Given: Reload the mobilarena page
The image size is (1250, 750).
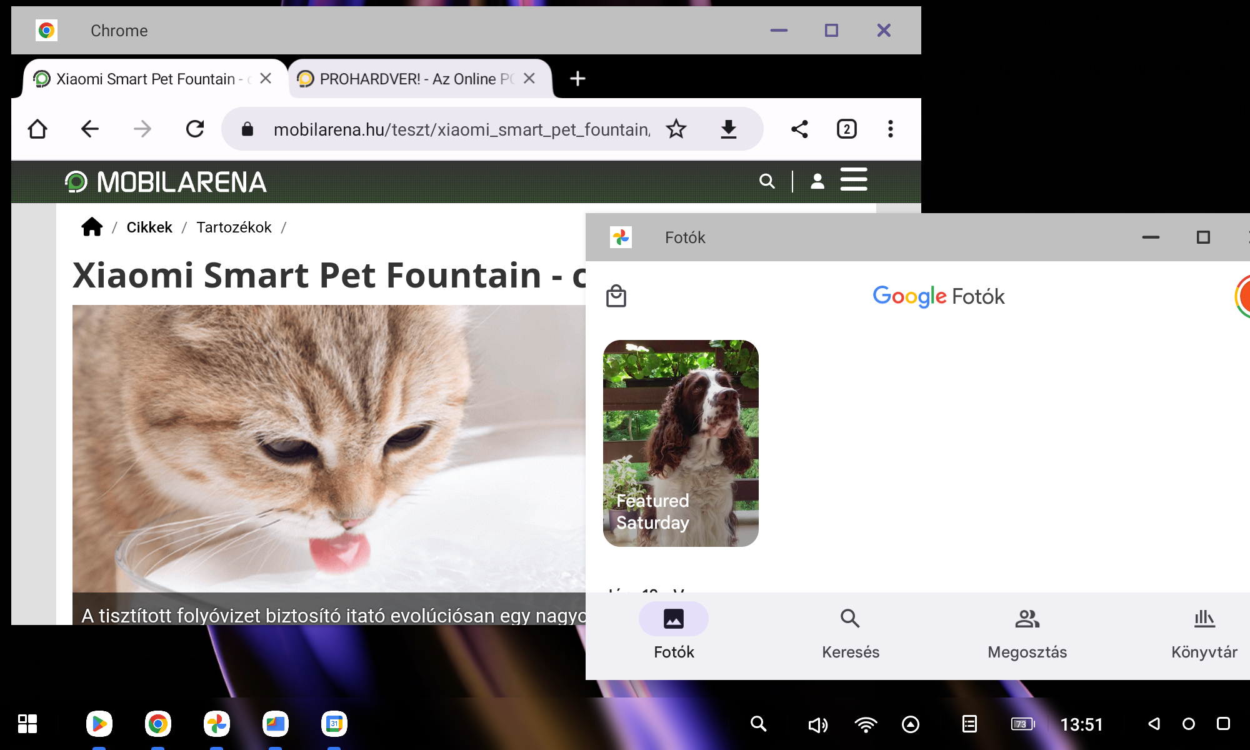Looking at the screenshot, I should click(x=195, y=129).
